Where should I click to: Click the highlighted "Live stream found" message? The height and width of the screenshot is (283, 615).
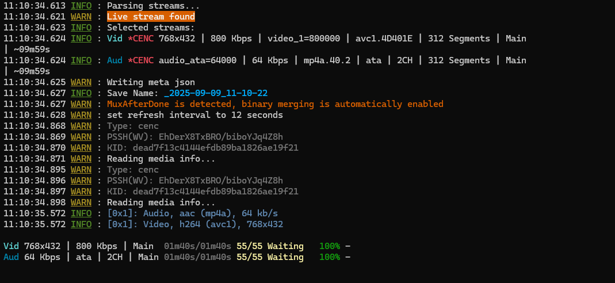pyautogui.click(x=151, y=17)
